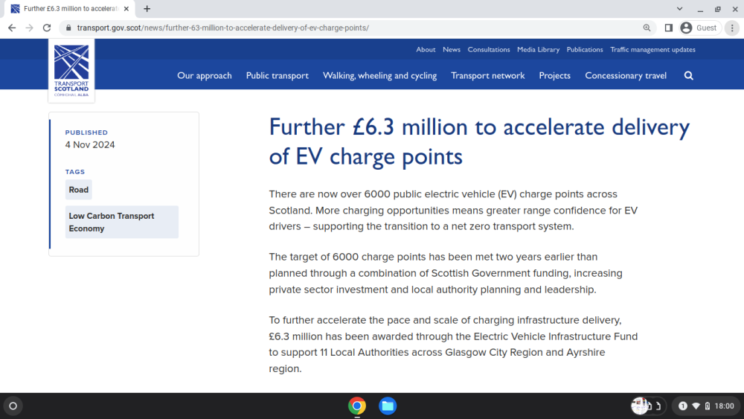Click the address bar URL
The image size is (744, 419).
click(x=223, y=28)
